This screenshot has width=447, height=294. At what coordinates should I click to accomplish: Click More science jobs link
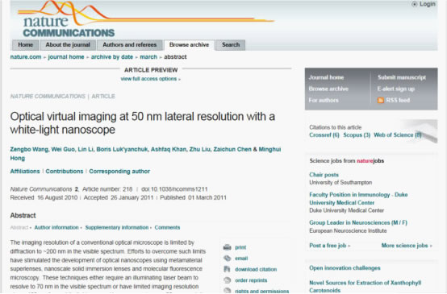coord(407,246)
